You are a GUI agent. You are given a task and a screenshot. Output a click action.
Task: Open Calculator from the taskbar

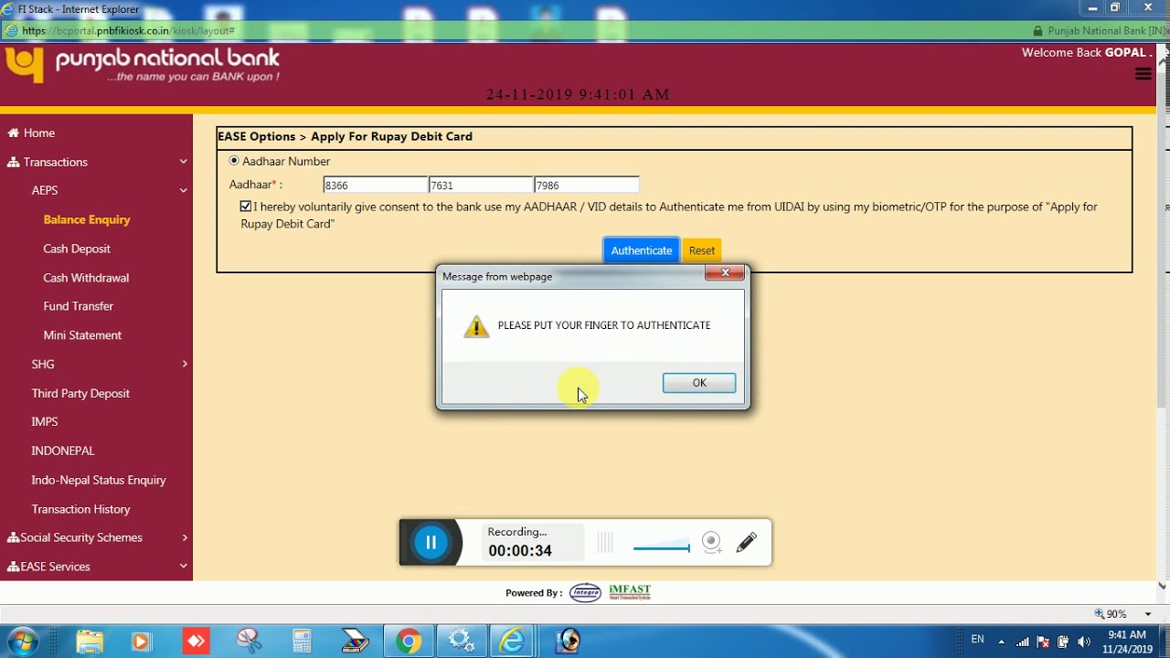coord(302,642)
